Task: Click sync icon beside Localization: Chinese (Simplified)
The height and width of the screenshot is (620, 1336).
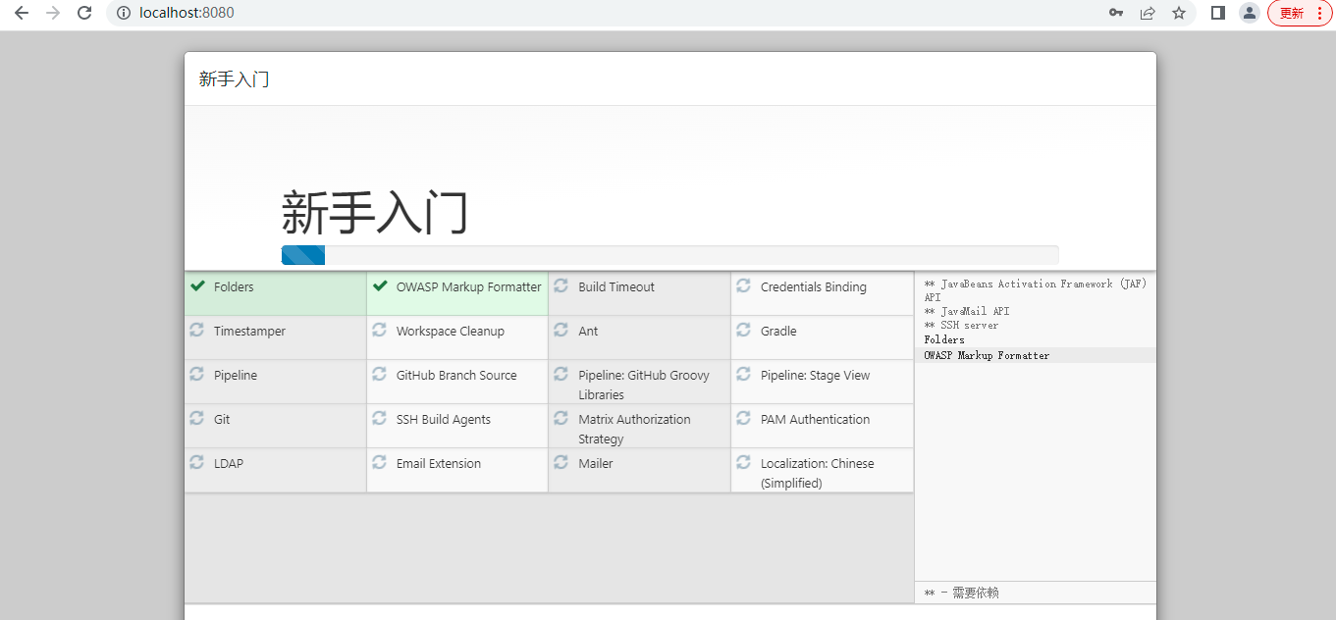Action: coord(743,462)
